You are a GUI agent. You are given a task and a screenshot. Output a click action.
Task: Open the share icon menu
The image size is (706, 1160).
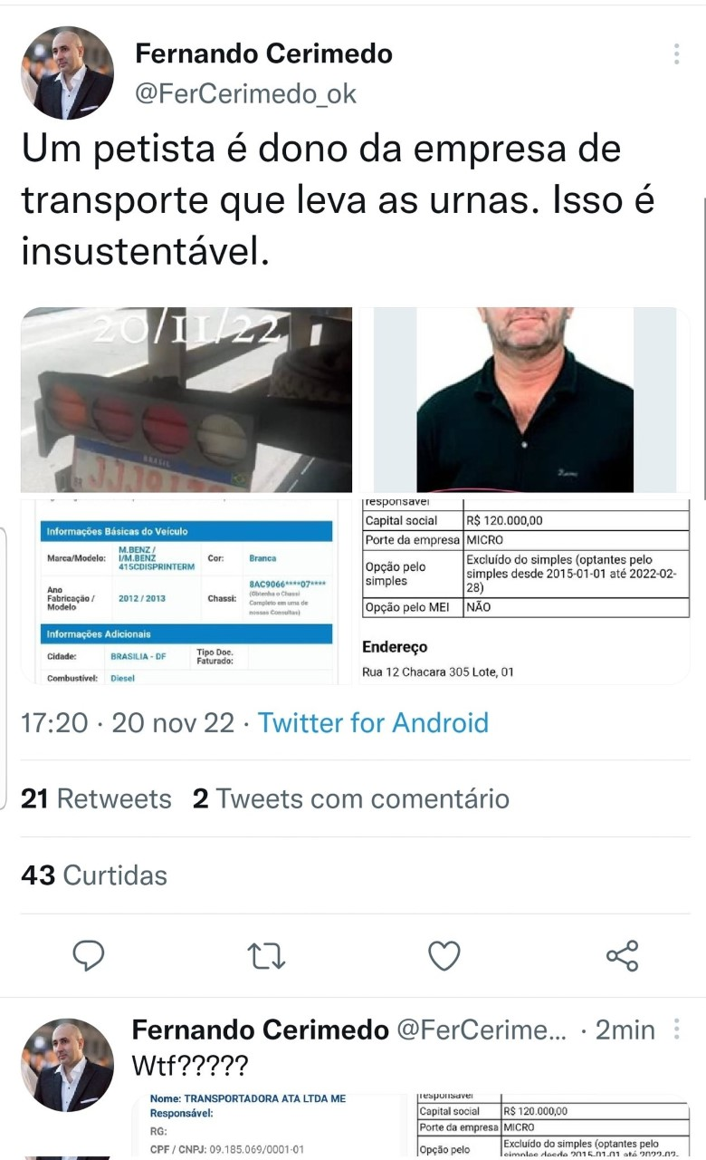(x=622, y=955)
